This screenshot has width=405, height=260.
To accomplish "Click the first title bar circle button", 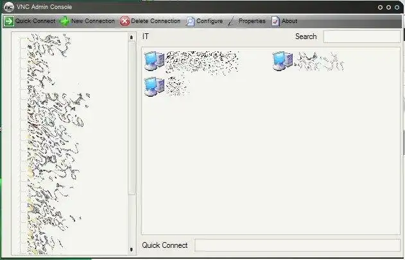I will click(x=380, y=7).
